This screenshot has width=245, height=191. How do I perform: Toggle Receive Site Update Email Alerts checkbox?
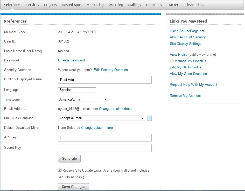tap(60, 170)
